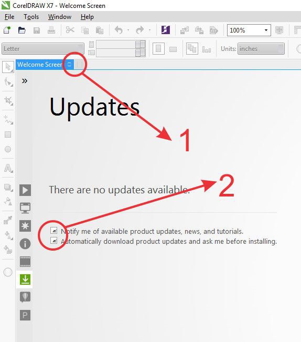
Task: Click the Undo arrow
Action: click(x=119, y=30)
